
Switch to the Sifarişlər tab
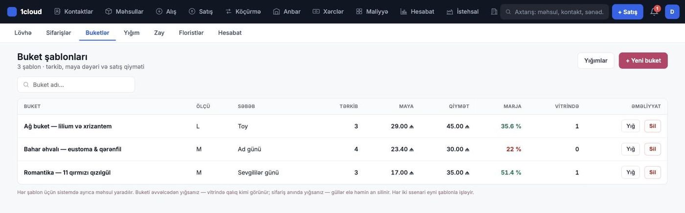(x=59, y=33)
